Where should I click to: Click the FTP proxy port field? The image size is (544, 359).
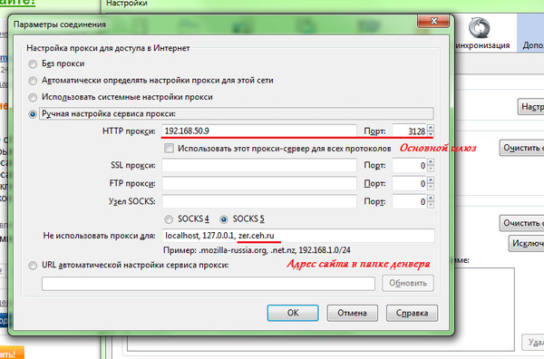[x=410, y=183]
